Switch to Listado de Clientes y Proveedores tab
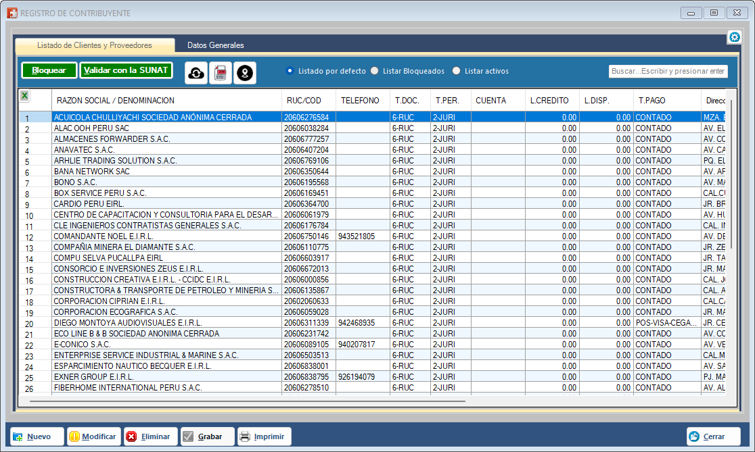 95,45
